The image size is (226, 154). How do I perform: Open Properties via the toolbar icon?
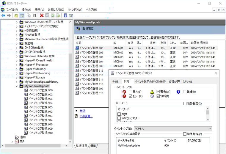47,15
